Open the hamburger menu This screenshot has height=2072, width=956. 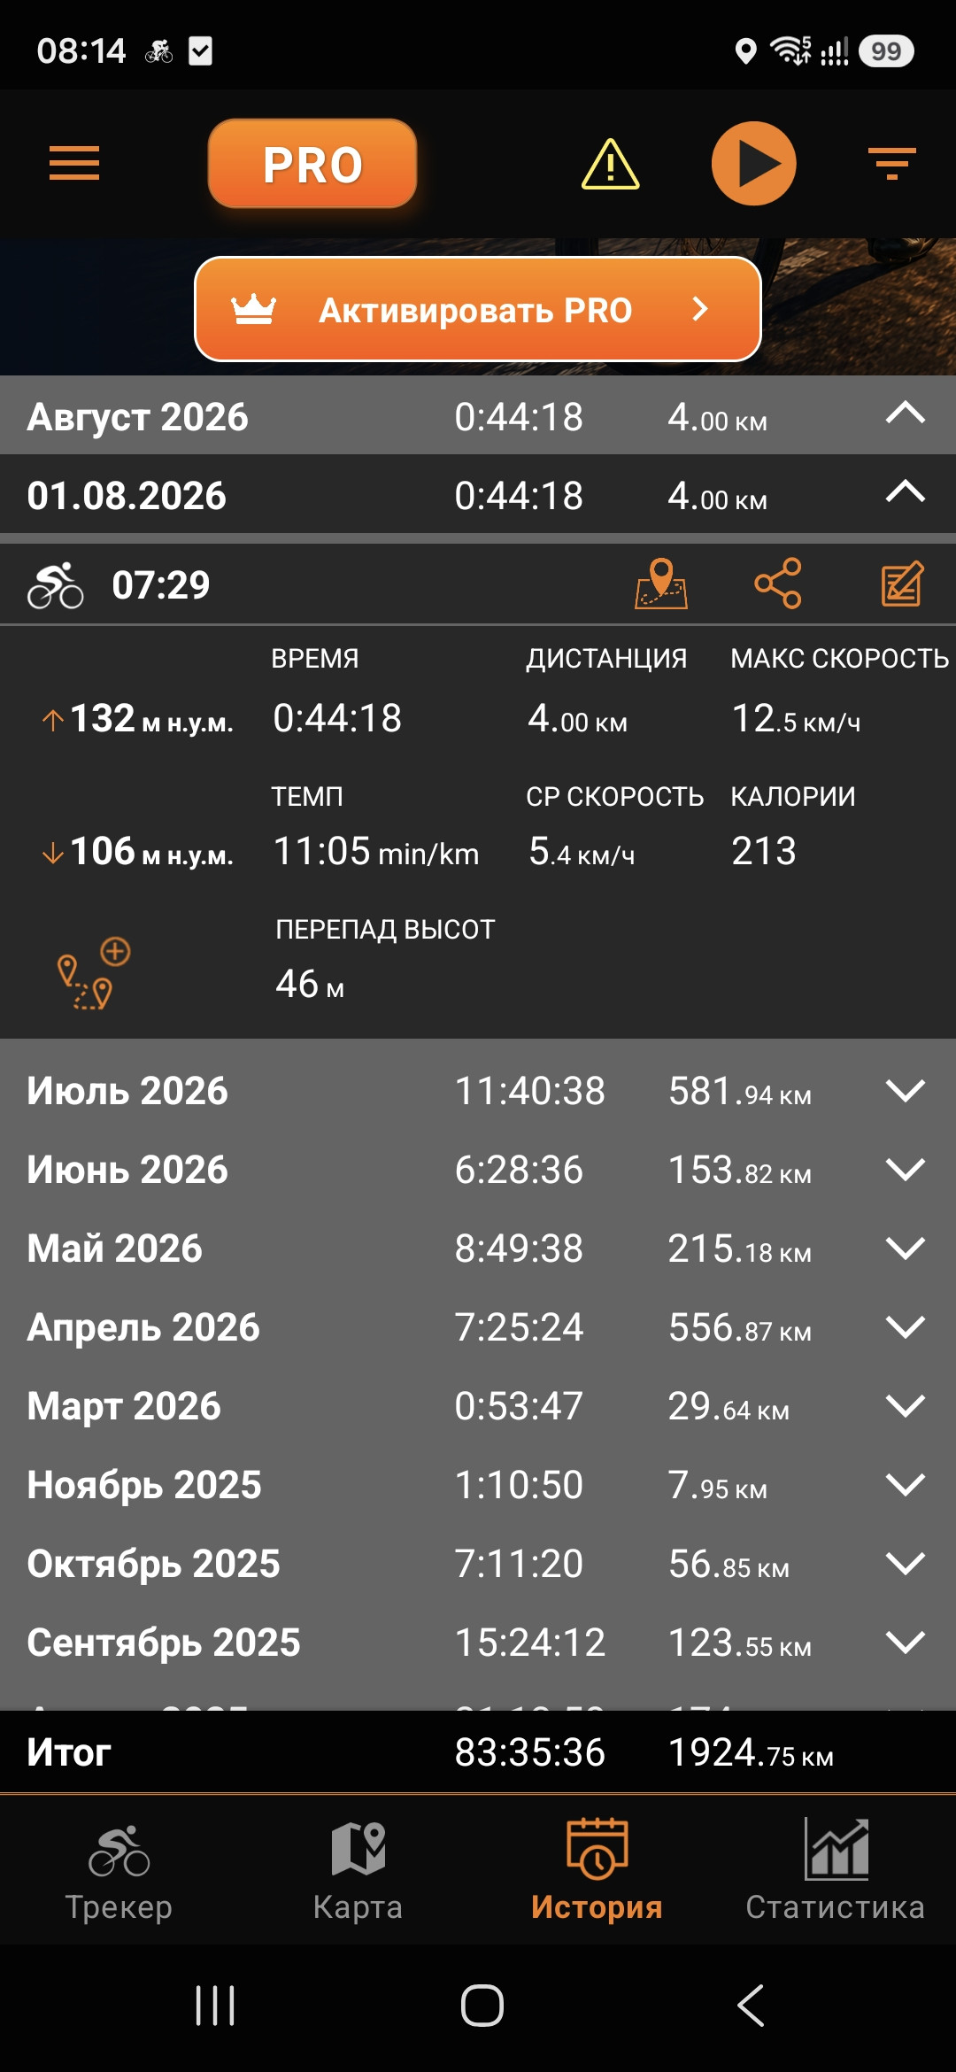point(74,164)
